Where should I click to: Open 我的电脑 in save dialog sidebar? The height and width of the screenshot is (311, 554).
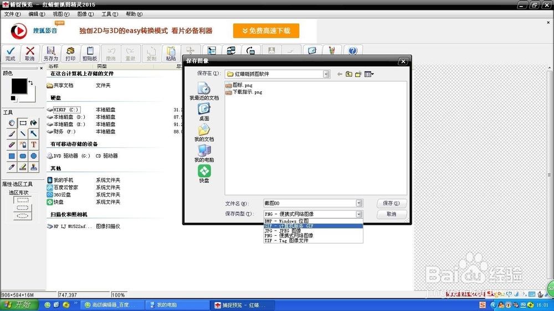point(204,153)
